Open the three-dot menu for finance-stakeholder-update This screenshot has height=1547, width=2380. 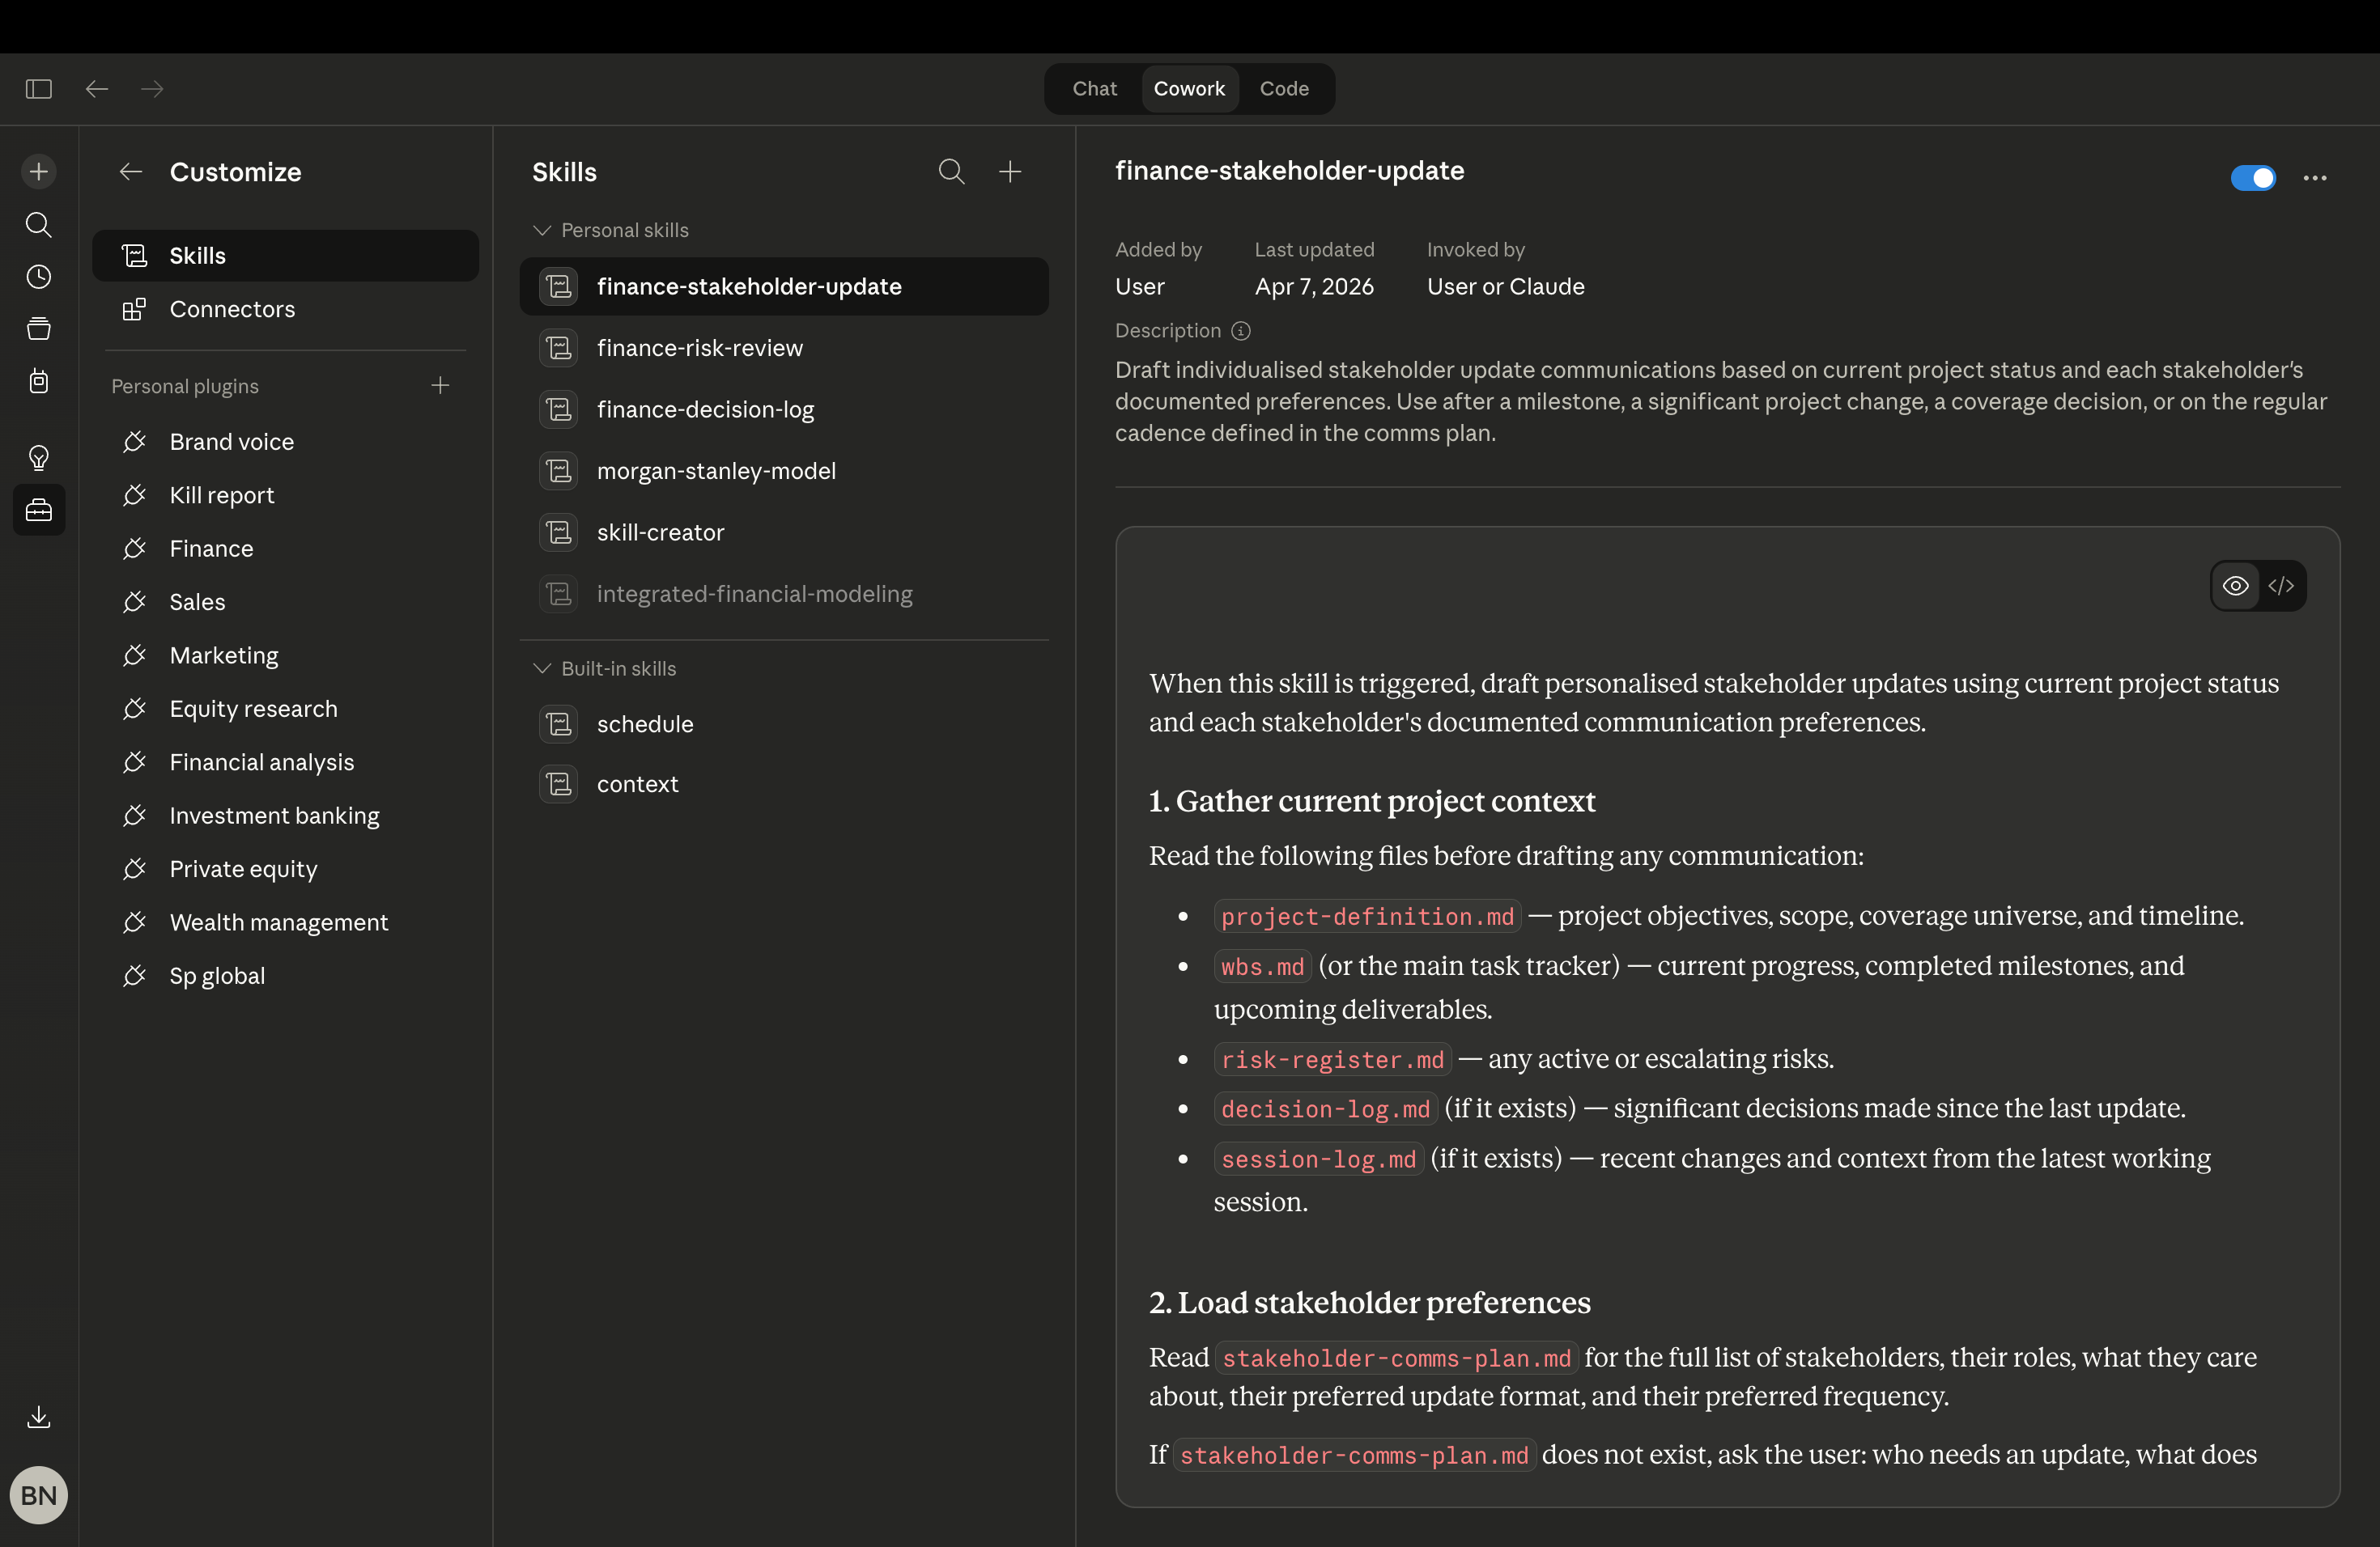[x=2314, y=178]
